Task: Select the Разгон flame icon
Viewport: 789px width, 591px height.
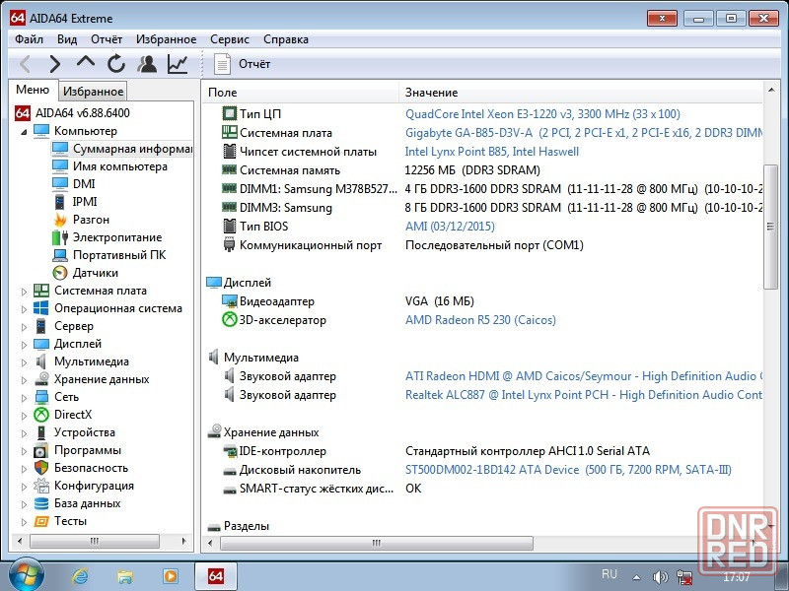Action: point(60,220)
